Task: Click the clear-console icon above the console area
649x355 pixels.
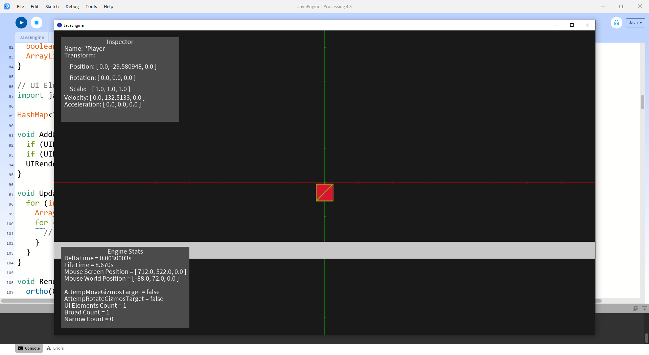Action: coord(635,308)
